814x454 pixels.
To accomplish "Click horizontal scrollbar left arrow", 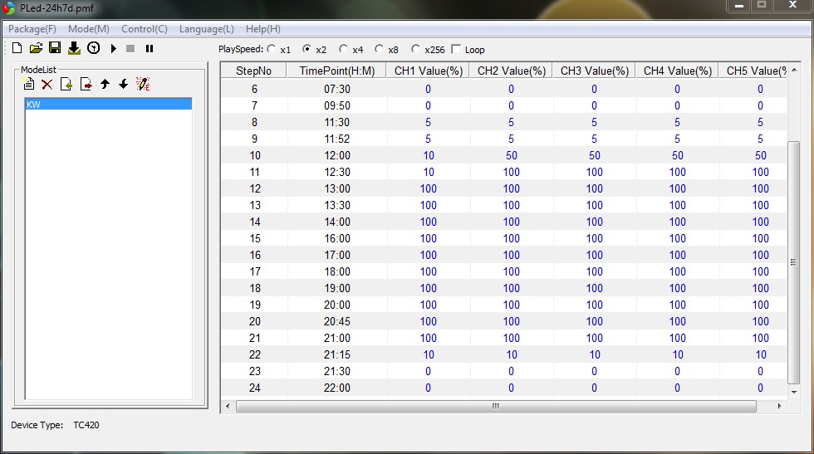I will click(228, 406).
